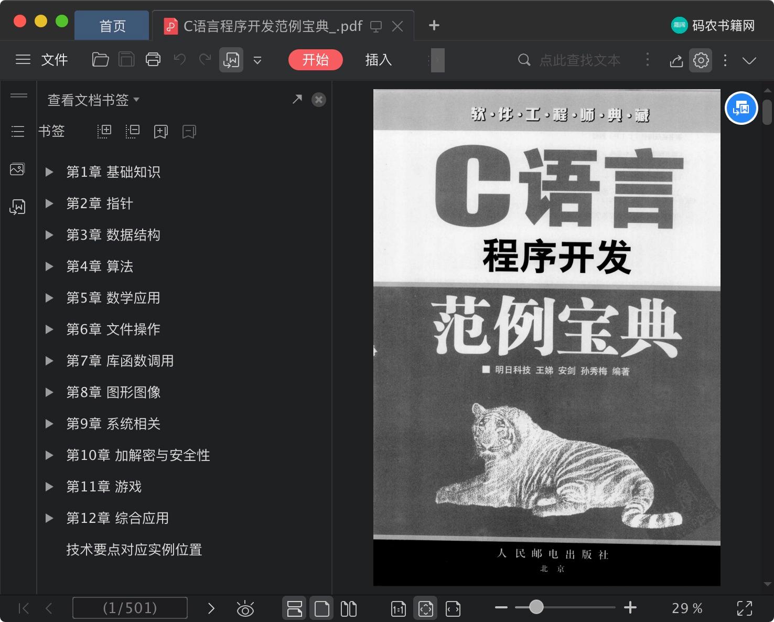Open the 文件 menu
774x622 pixels.
pos(55,60)
